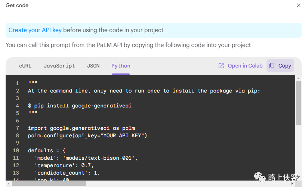Click the Copy code clipboard icon
308x191 pixels.
coord(272,66)
